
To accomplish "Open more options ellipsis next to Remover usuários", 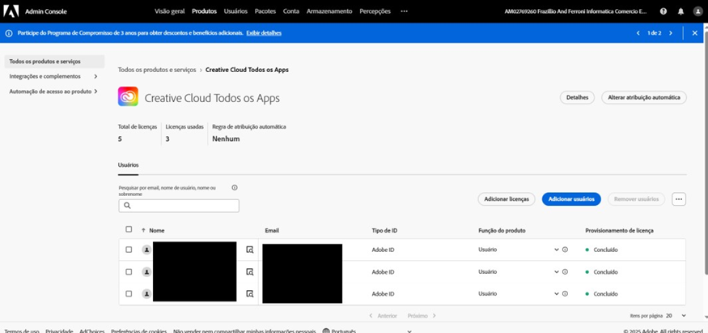I will click(x=679, y=199).
